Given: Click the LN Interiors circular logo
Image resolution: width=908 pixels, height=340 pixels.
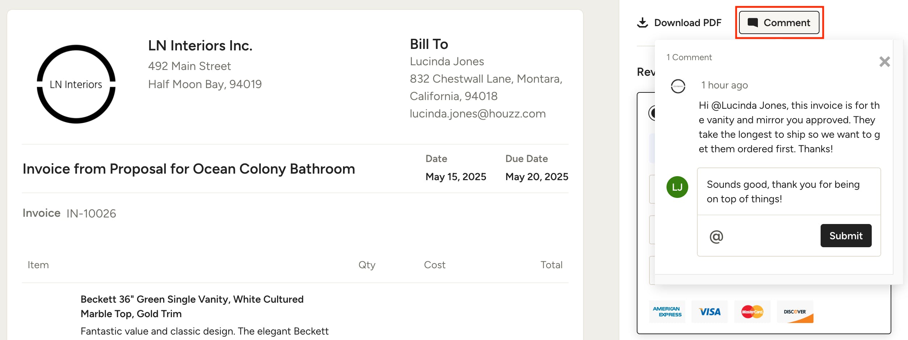Looking at the screenshot, I should [76, 84].
